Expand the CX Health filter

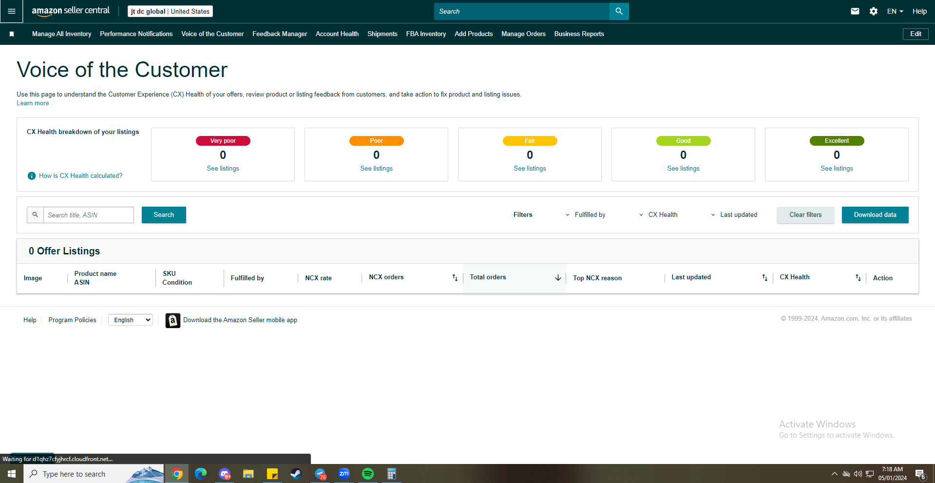click(658, 215)
